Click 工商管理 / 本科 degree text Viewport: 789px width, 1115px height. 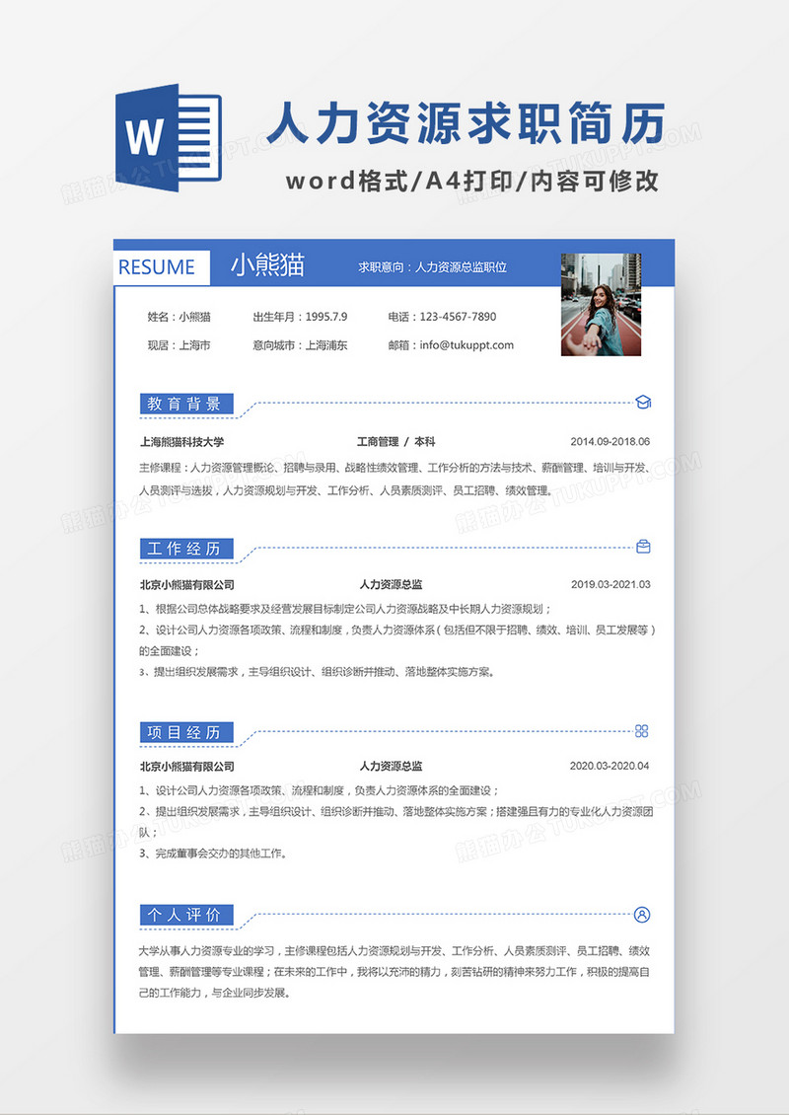click(395, 442)
